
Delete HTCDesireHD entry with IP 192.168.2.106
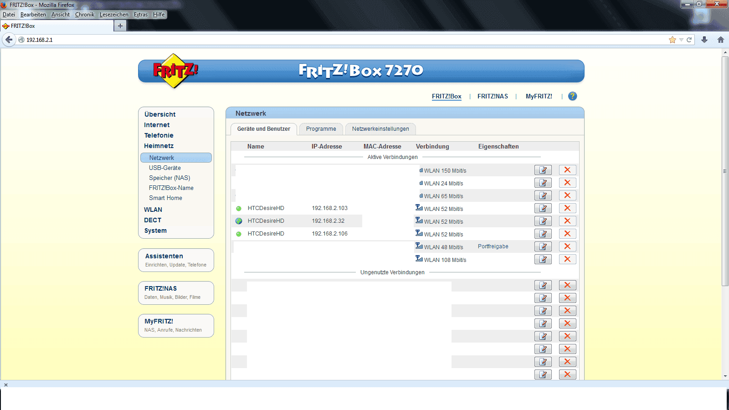pos(568,234)
